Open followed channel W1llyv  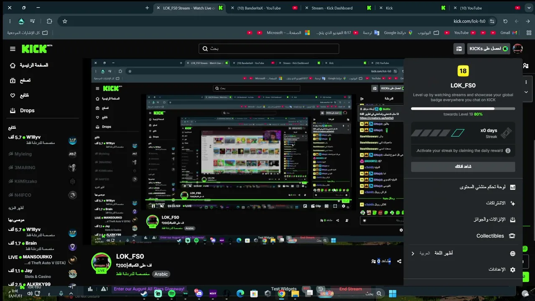43,140
